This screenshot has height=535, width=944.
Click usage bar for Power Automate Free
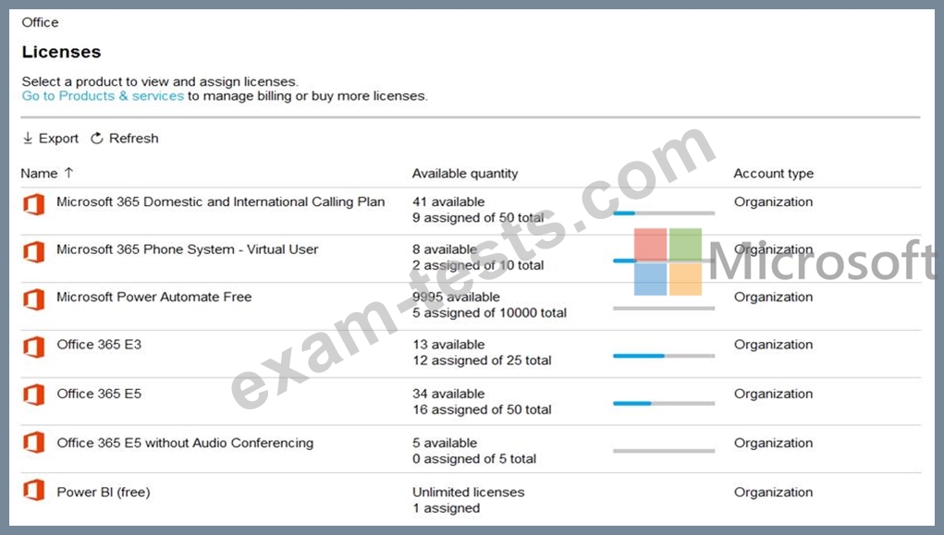click(x=664, y=308)
